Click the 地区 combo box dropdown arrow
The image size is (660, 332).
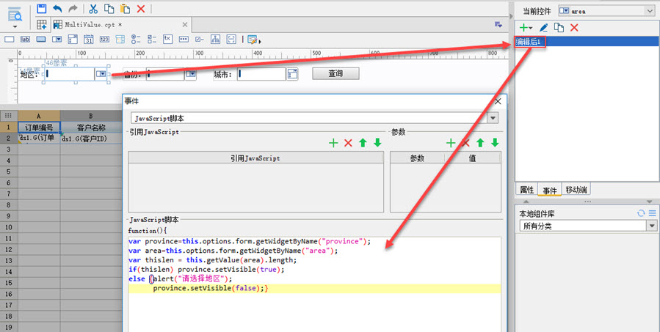pyautogui.click(x=101, y=74)
